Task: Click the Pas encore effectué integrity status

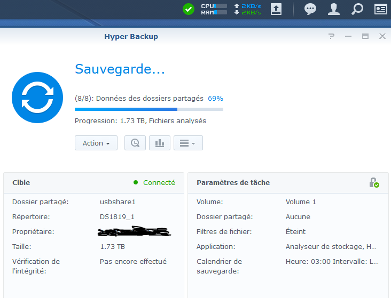Action: tap(133, 261)
